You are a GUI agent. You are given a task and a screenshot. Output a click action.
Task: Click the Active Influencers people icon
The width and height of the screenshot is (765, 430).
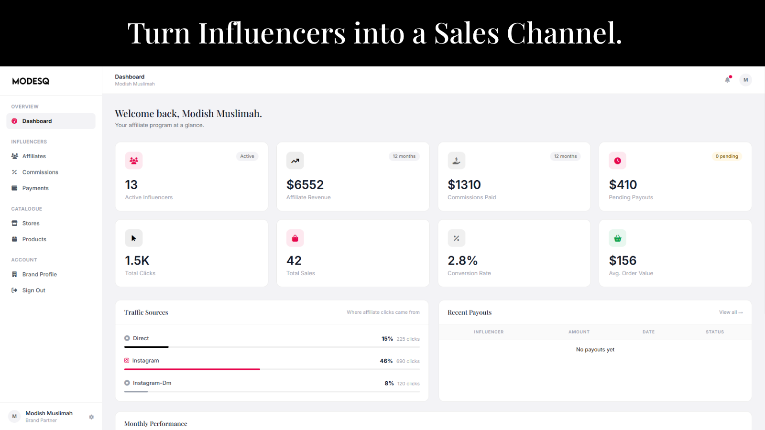coord(134,161)
